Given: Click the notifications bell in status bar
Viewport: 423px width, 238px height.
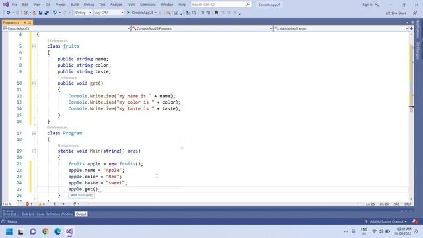Looking at the screenshot, I should (415, 221).
